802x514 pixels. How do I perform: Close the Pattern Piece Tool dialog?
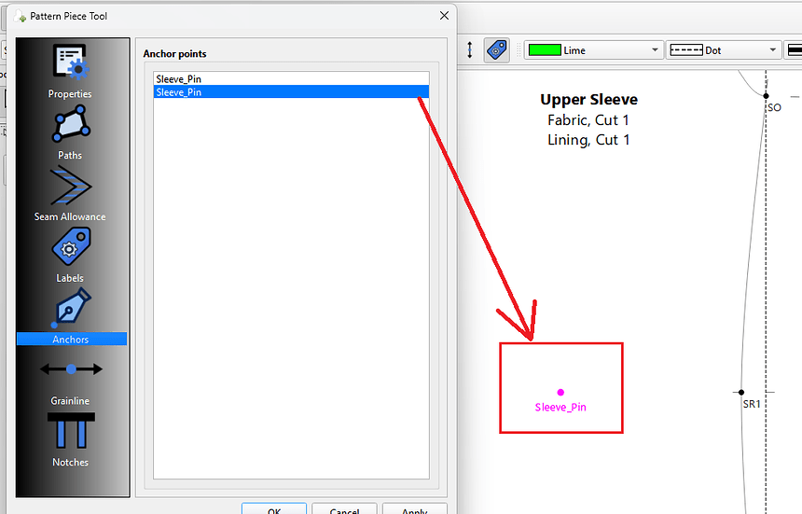[x=444, y=16]
